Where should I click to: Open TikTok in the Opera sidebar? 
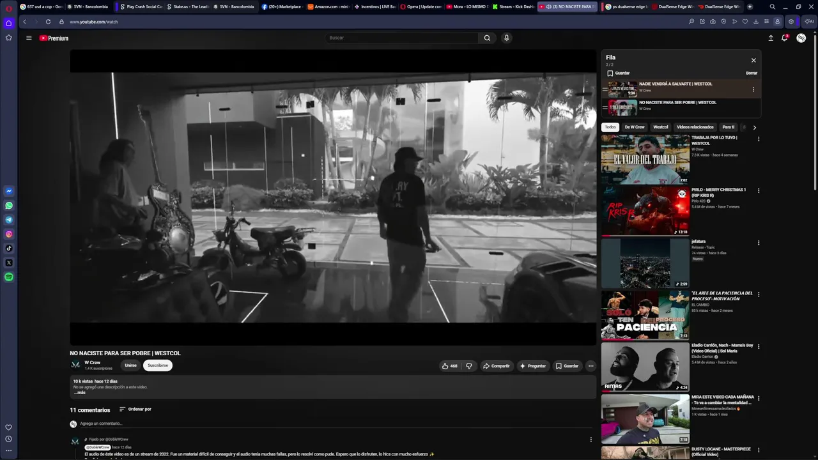point(9,249)
